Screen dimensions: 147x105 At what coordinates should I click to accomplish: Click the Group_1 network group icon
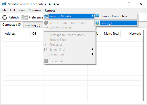tap(98, 23)
